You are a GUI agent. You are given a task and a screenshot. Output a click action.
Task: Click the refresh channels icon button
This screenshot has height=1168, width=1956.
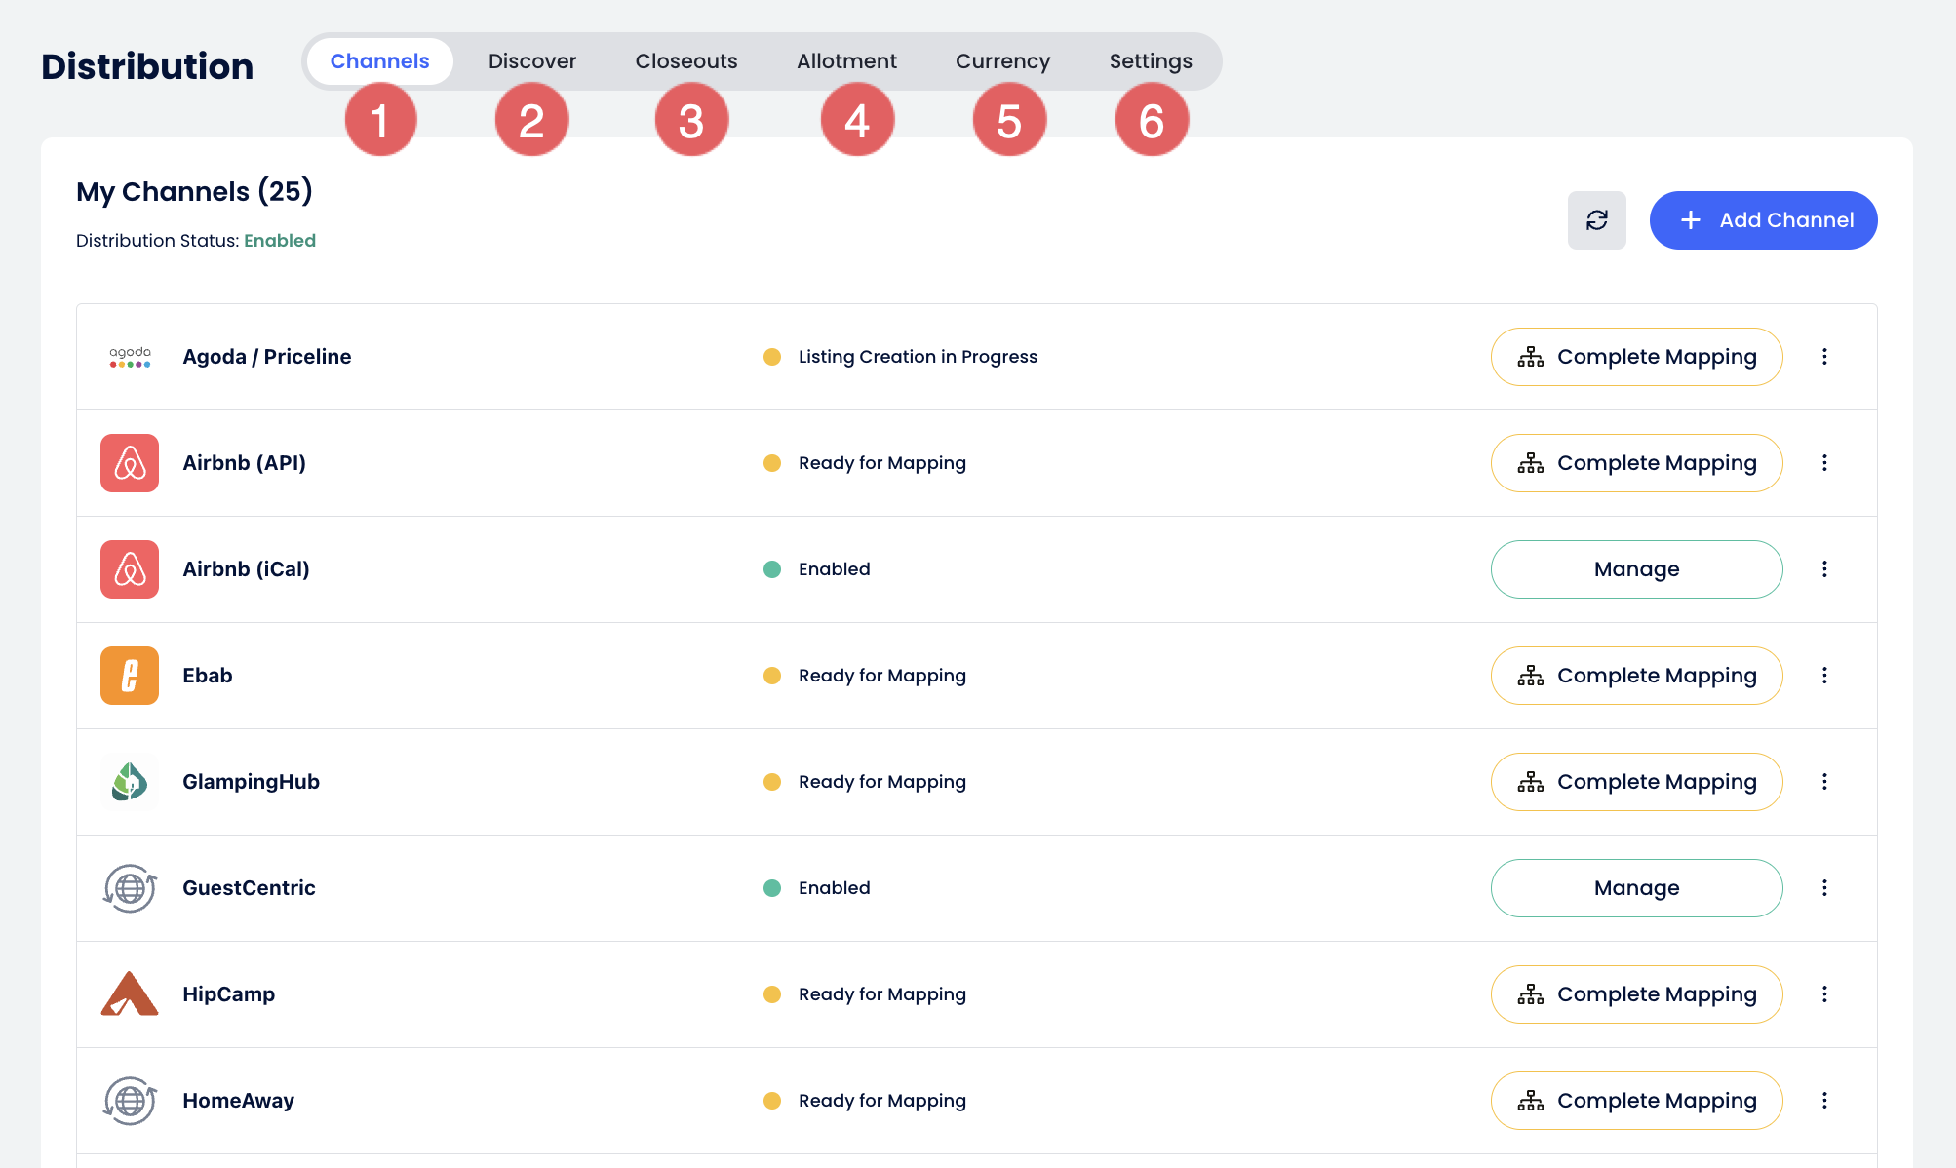[1596, 220]
